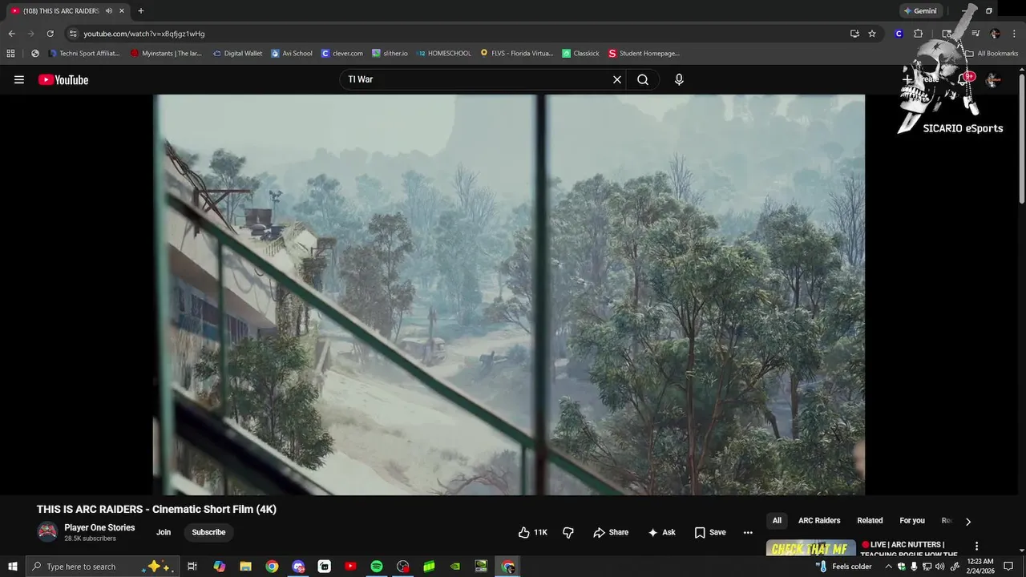The height and width of the screenshot is (577, 1026).
Task: Like the video with thumbs up
Action: 533,532
